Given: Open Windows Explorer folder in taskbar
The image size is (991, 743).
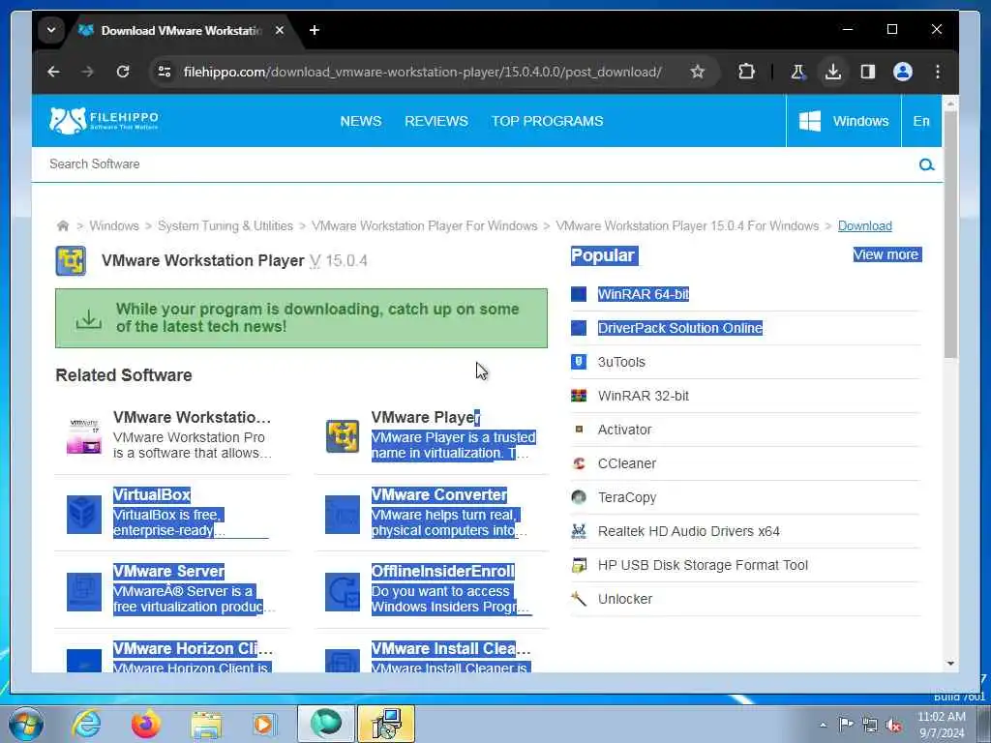Looking at the screenshot, I should pyautogui.click(x=206, y=725).
